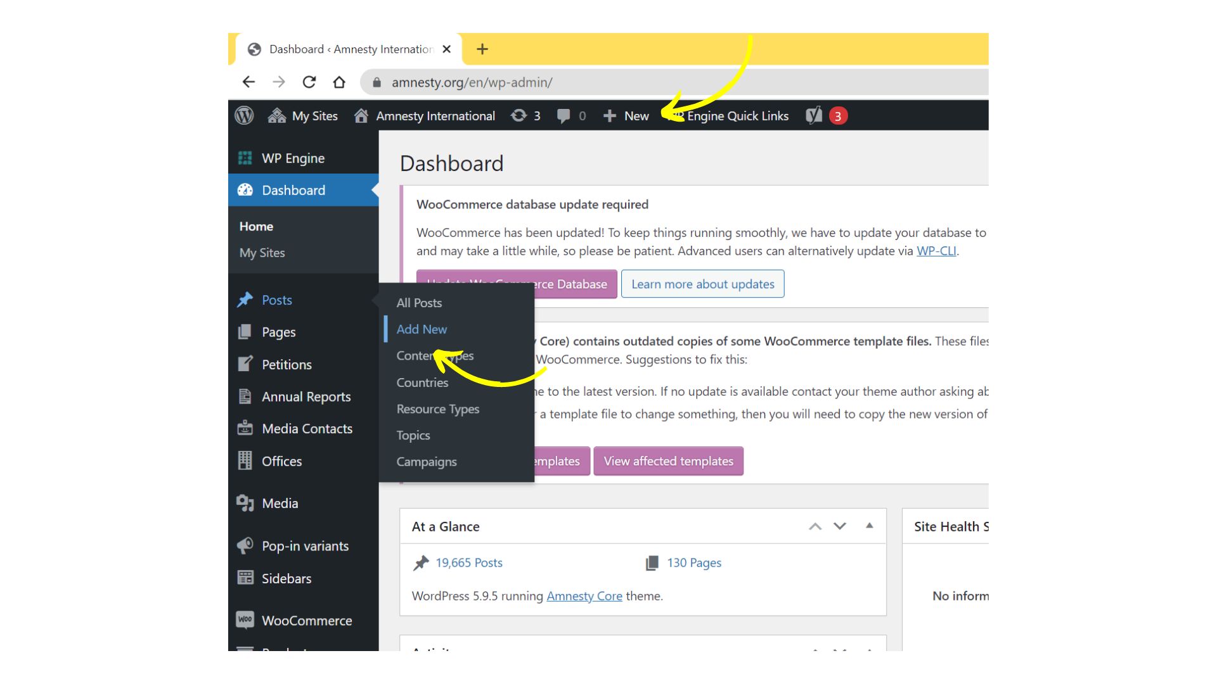Open WP Engine Quick Links menu
The width and height of the screenshot is (1217, 684).
728,116
